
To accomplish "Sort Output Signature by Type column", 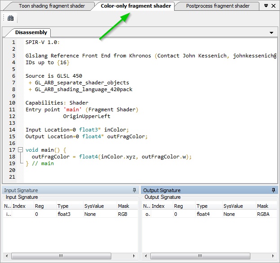I will 209,206.
